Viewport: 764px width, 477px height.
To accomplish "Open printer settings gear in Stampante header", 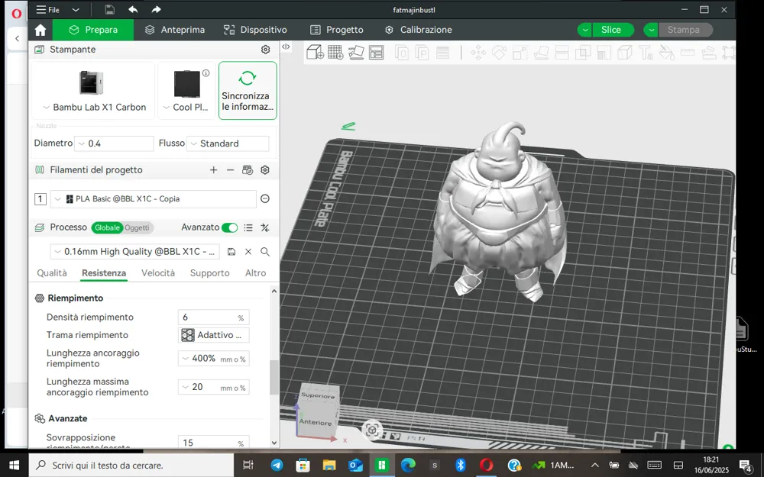I will [x=266, y=50].
